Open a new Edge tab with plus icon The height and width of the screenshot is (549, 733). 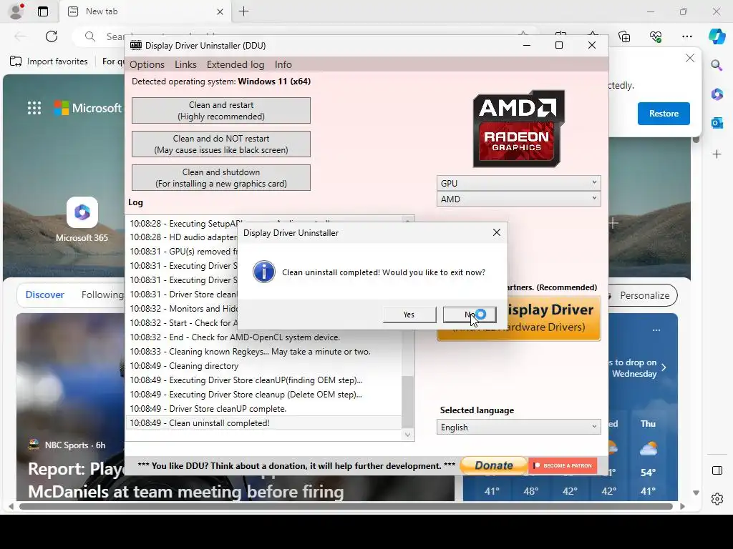click(x=244, y=11)
